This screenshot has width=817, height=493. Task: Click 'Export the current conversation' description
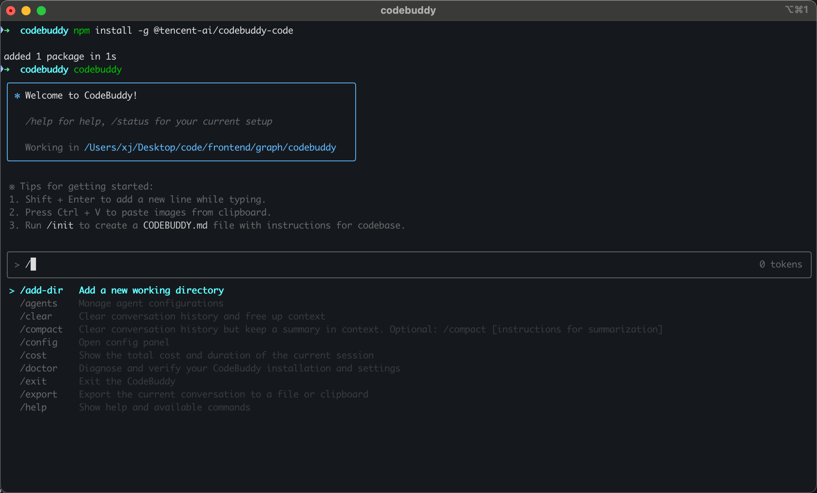click(224, 394)
